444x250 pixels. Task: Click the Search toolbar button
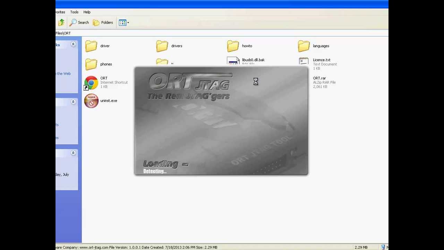[x=79, y=23]
